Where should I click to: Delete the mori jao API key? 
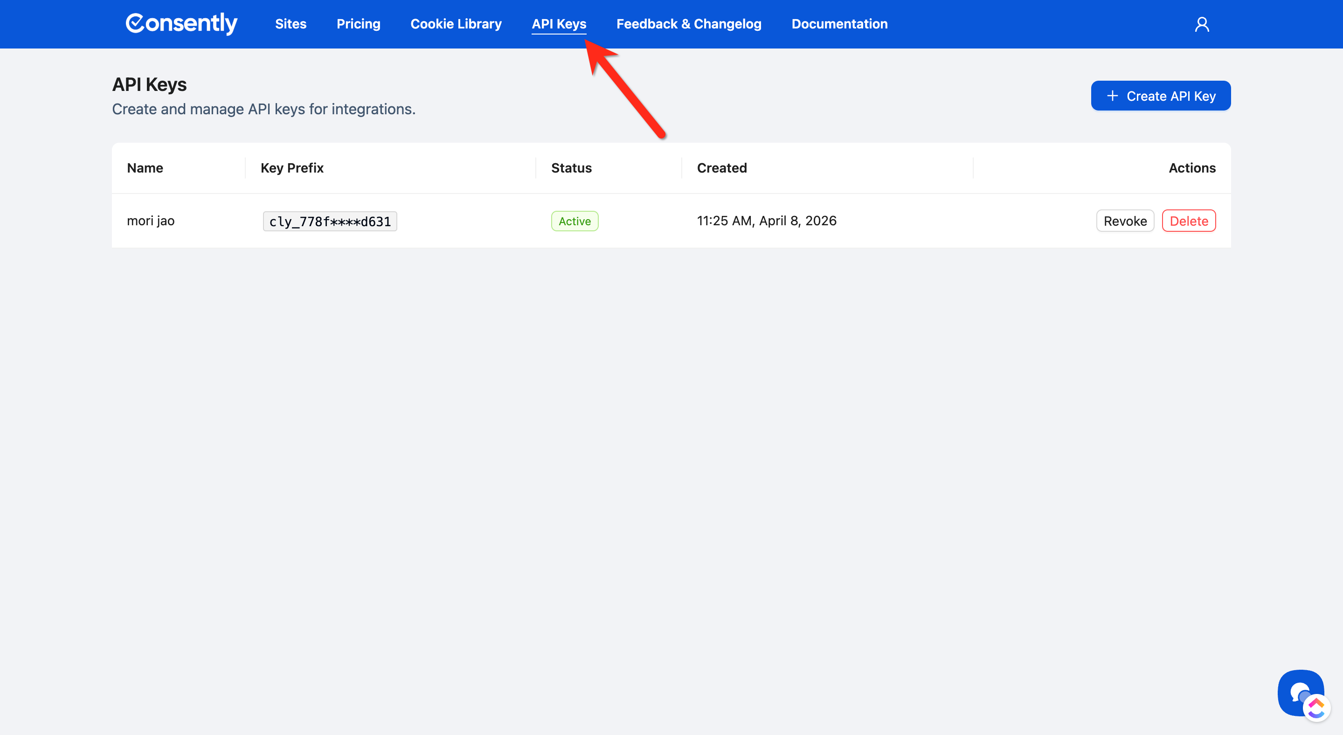click(1189, 221)
